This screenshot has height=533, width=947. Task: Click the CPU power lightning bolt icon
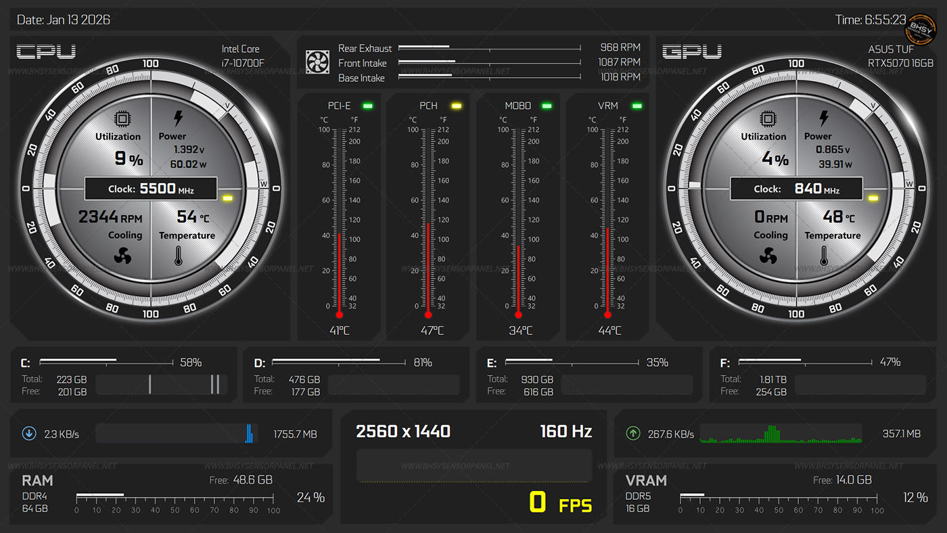click(178, 119)
